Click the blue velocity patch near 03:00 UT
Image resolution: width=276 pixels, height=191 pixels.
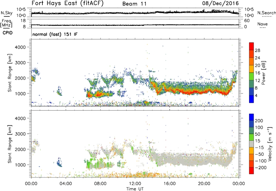(59, 163)
